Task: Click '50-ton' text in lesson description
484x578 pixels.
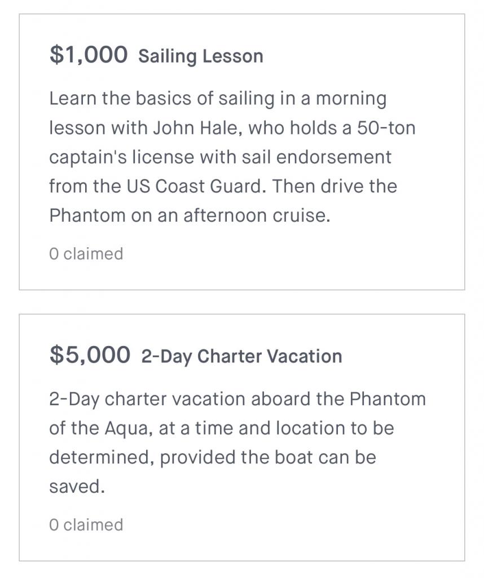Action: 386,128
